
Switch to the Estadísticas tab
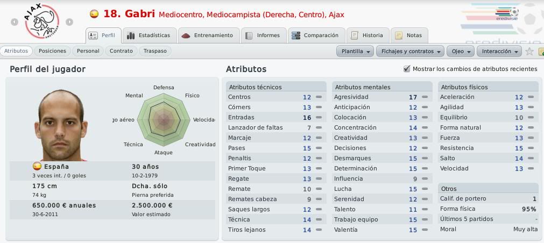pyautogui.click(x=150, y=35)
